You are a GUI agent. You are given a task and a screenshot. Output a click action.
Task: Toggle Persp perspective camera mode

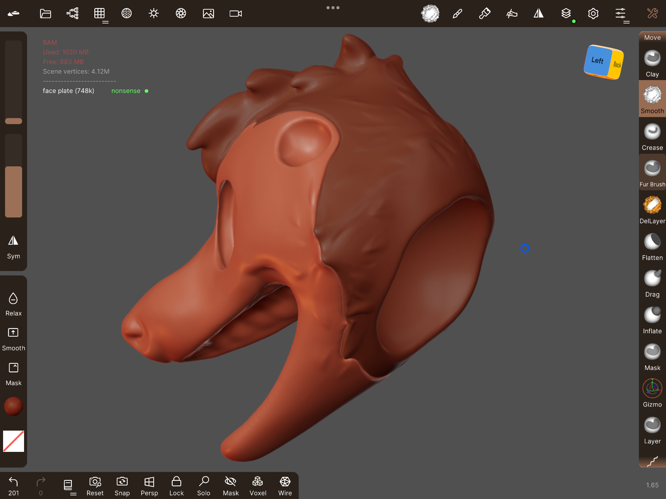(149, 486)
